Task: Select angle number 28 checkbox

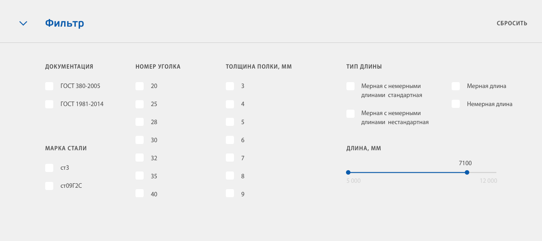Action: (140, 122)
